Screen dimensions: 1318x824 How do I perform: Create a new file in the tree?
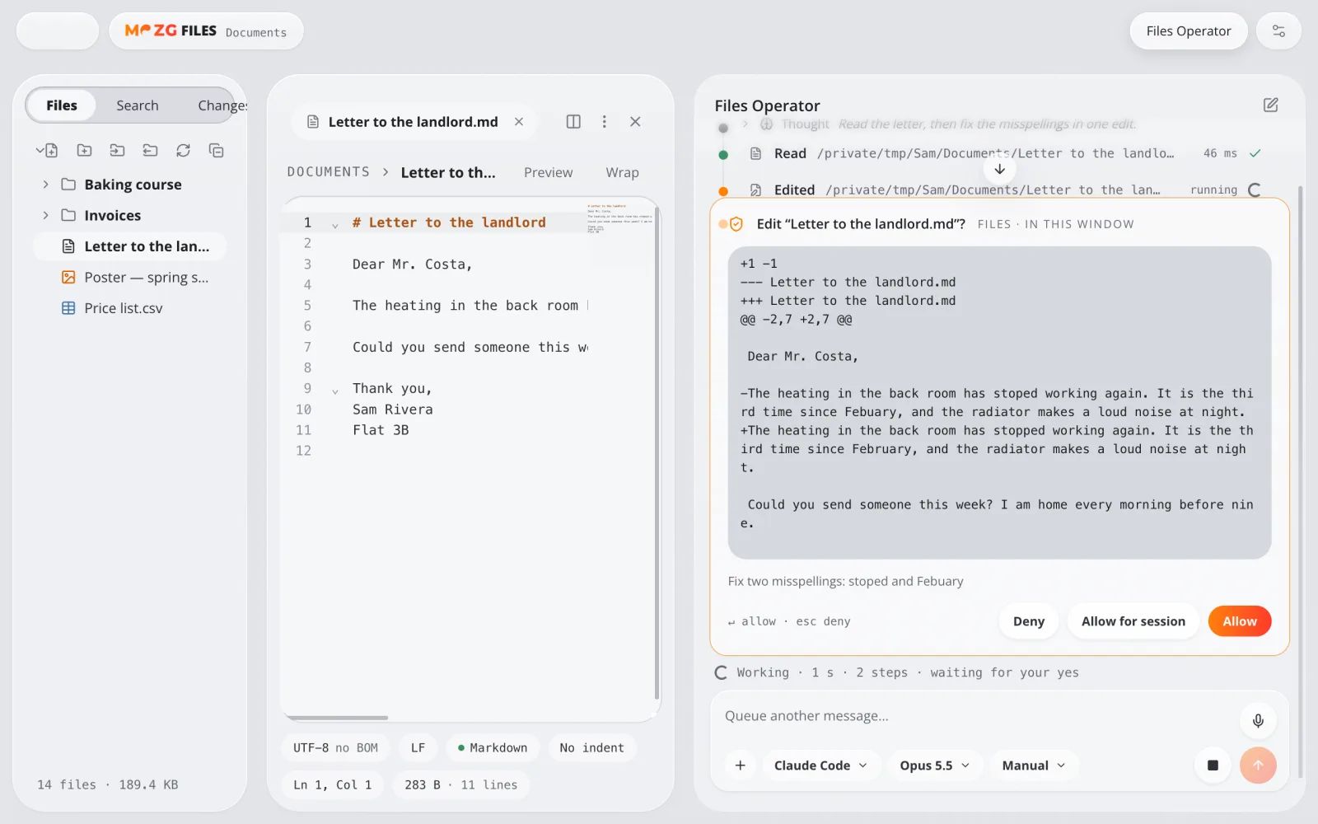click(x=51, y=150)
